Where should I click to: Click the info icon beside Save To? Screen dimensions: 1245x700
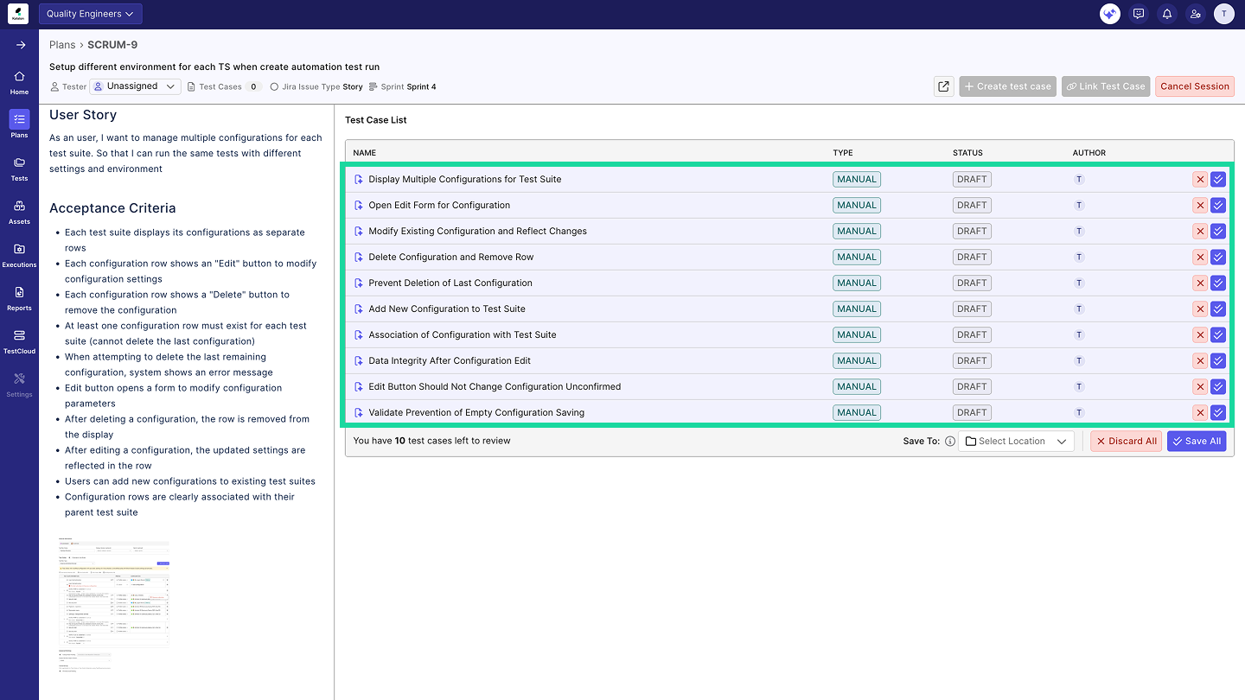click(949, 442)
